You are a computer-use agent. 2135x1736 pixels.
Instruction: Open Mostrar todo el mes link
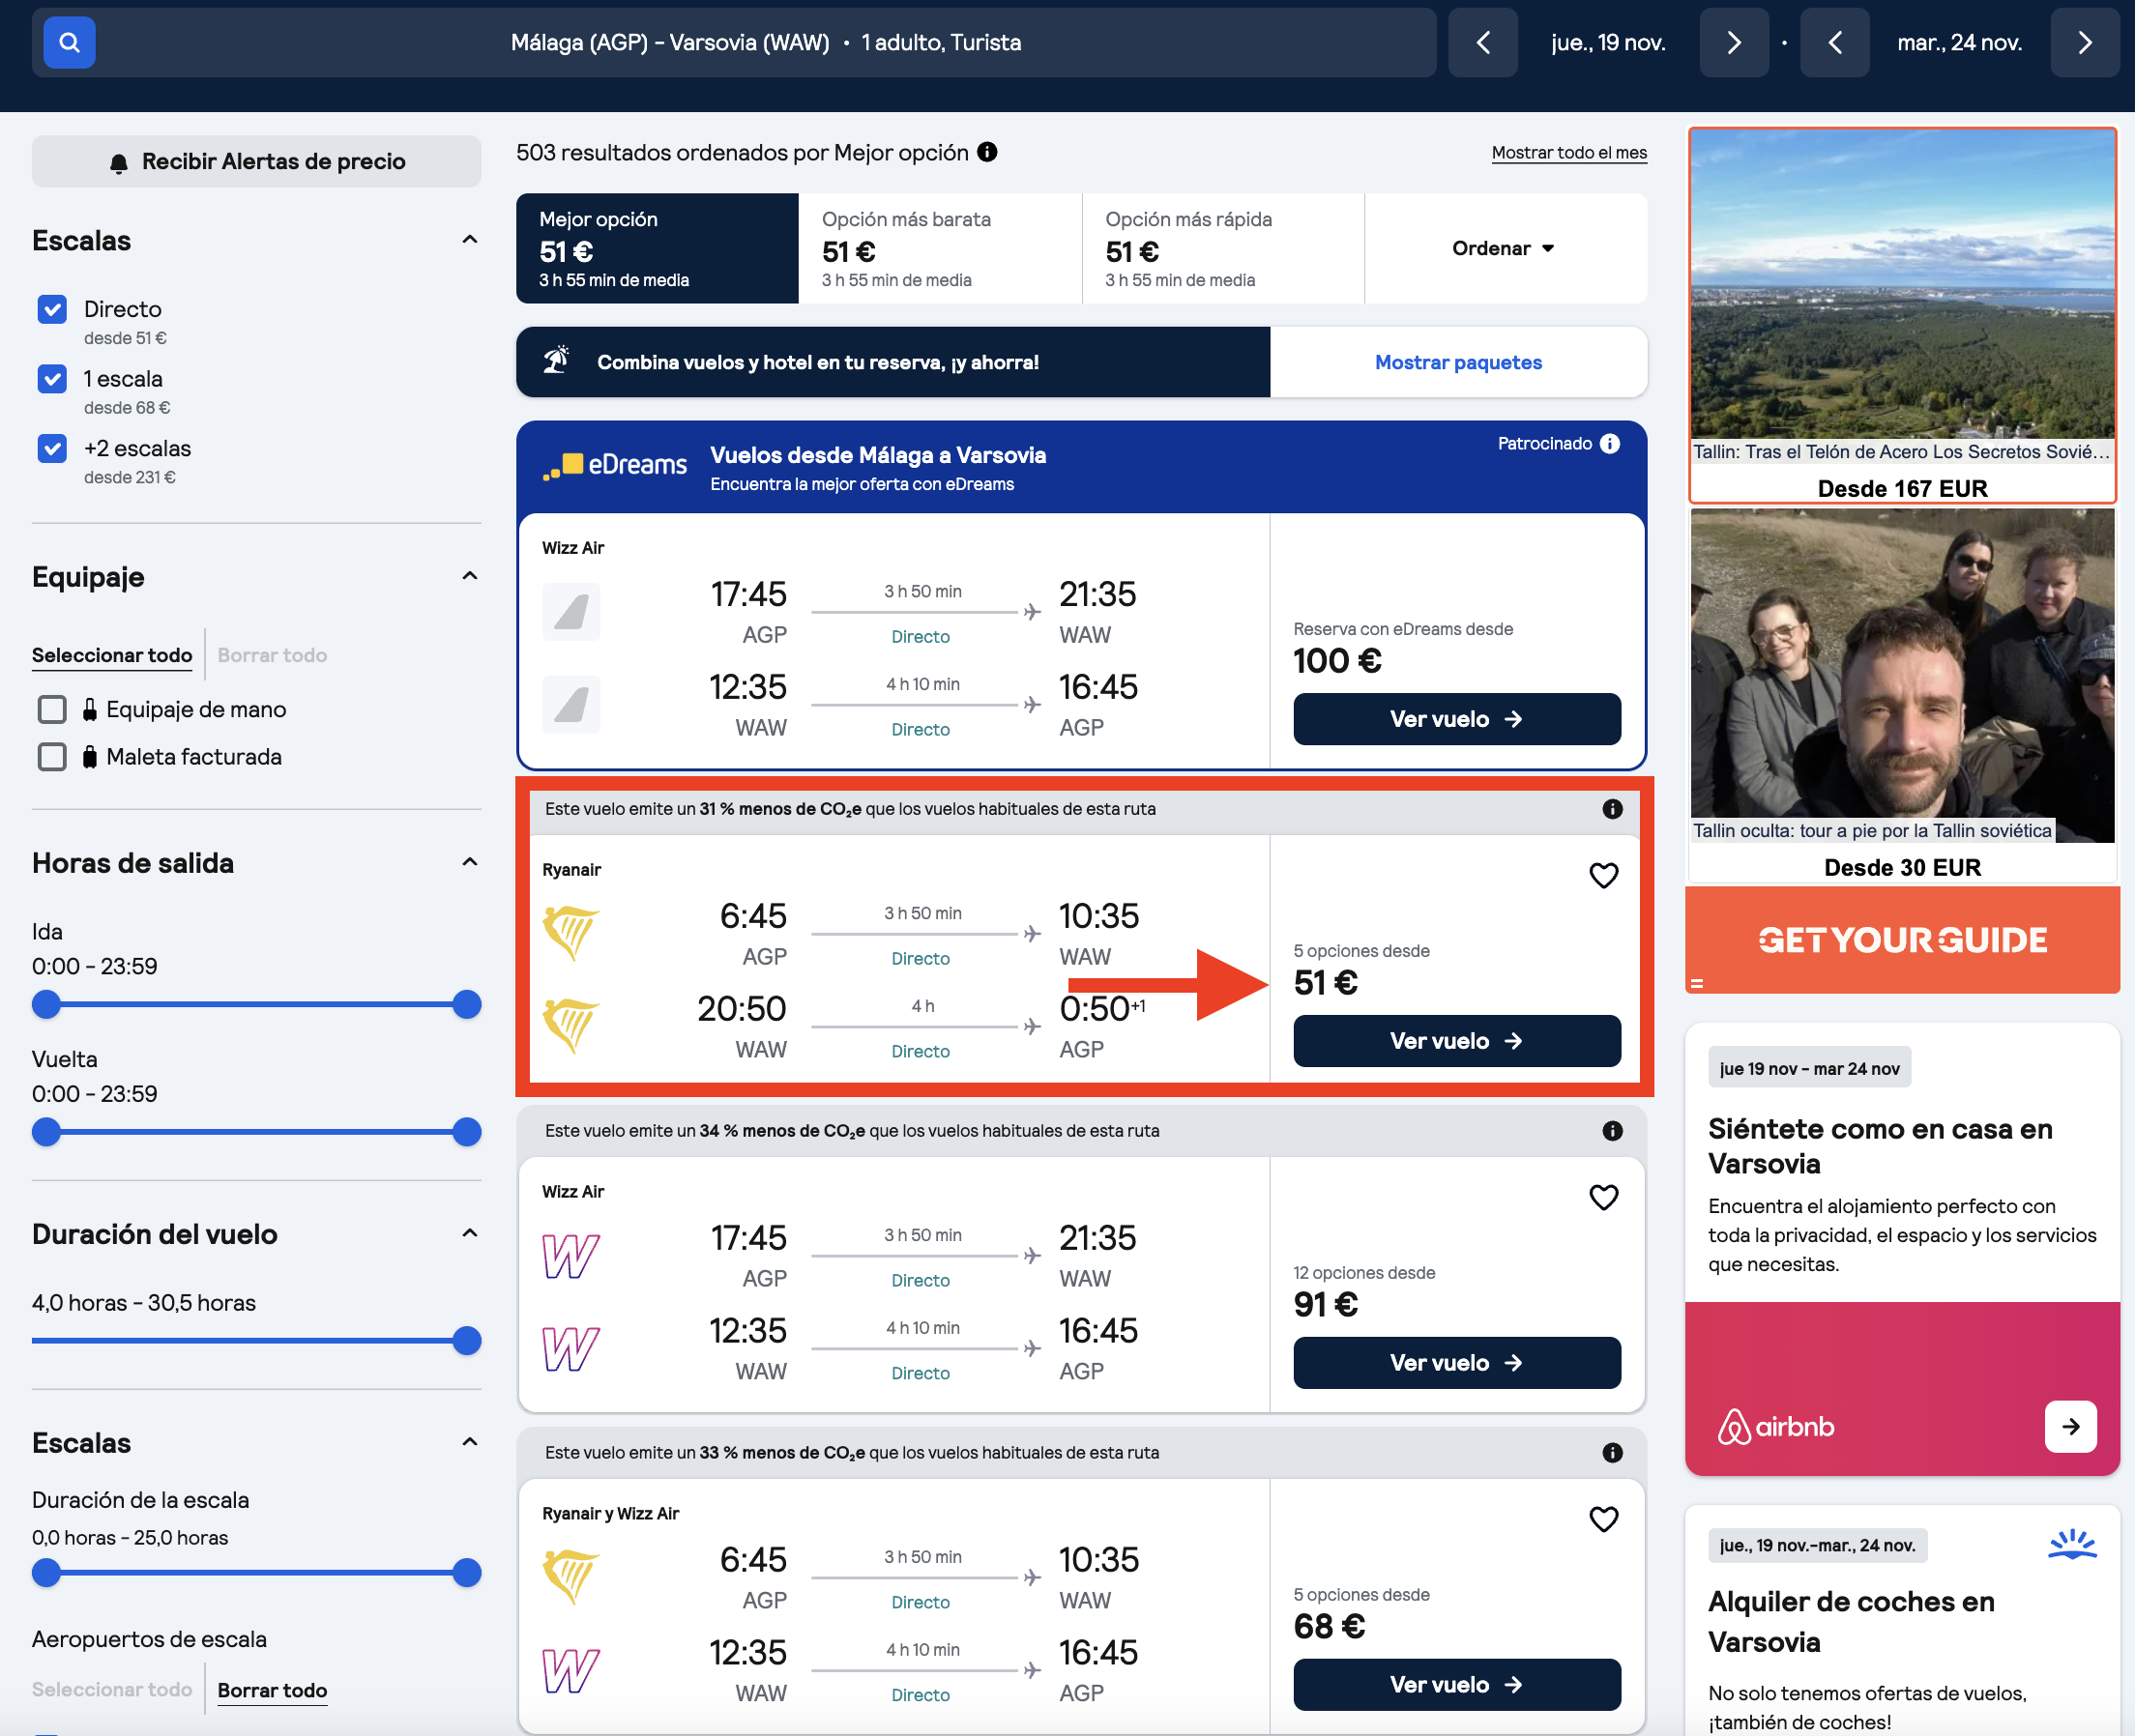pos(1568,153)
